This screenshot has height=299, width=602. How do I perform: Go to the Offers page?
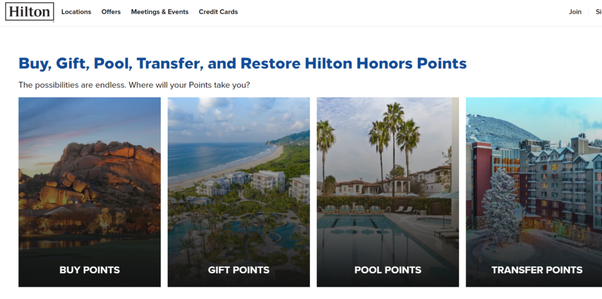coord(111,12)
